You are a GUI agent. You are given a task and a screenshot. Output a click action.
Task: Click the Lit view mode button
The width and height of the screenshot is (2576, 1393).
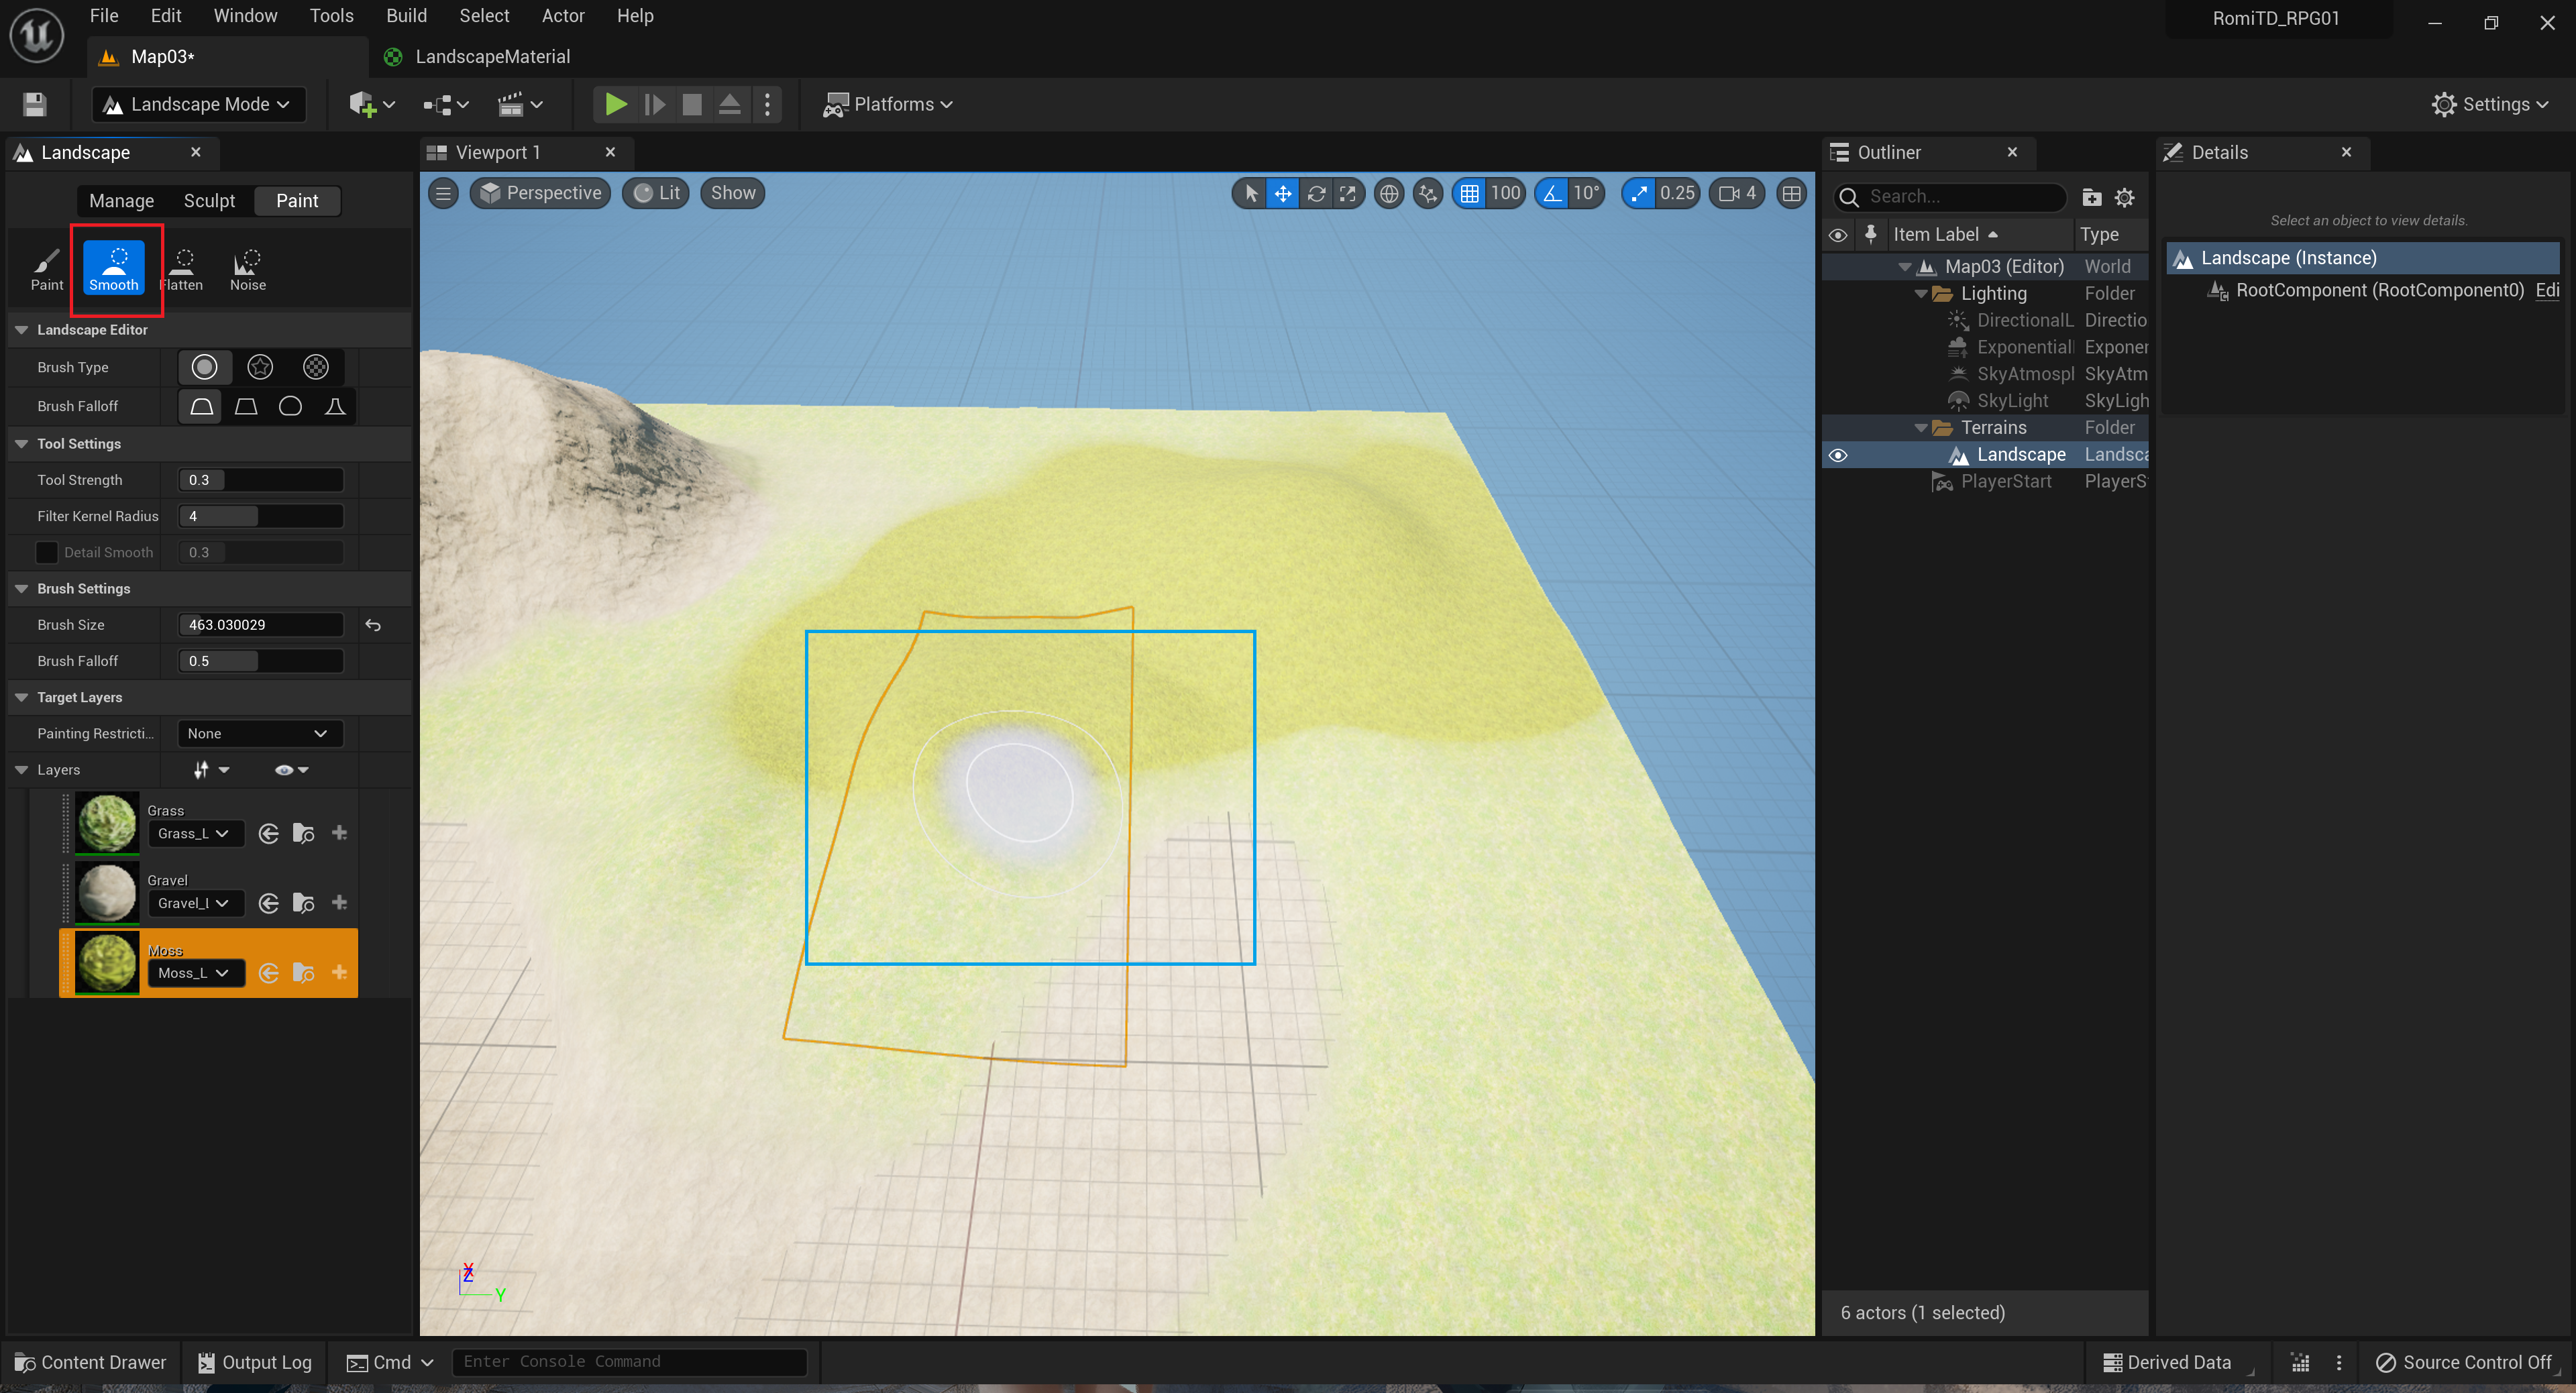tap(657, 193)
